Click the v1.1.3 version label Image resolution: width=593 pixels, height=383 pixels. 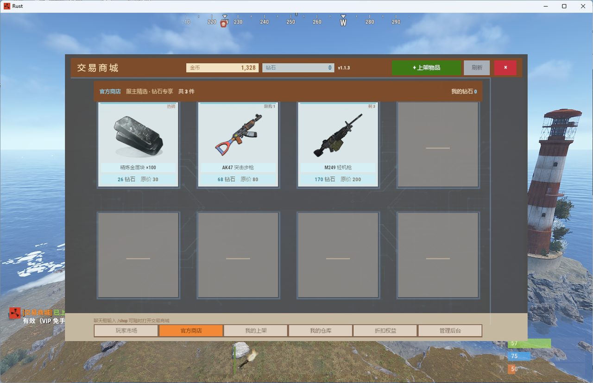point(344,68)
